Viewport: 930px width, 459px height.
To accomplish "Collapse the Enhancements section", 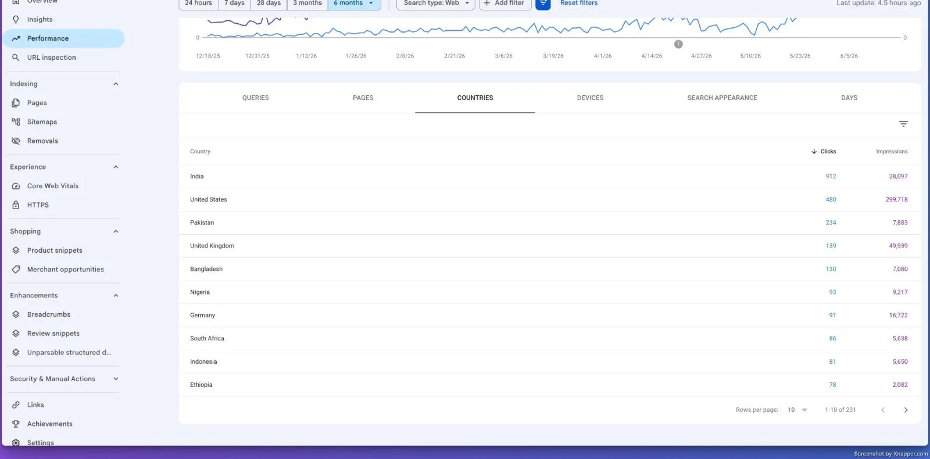I will [116, 296].
